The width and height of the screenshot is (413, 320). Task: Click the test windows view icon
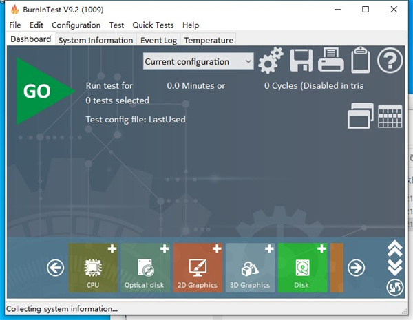point(360,116)
